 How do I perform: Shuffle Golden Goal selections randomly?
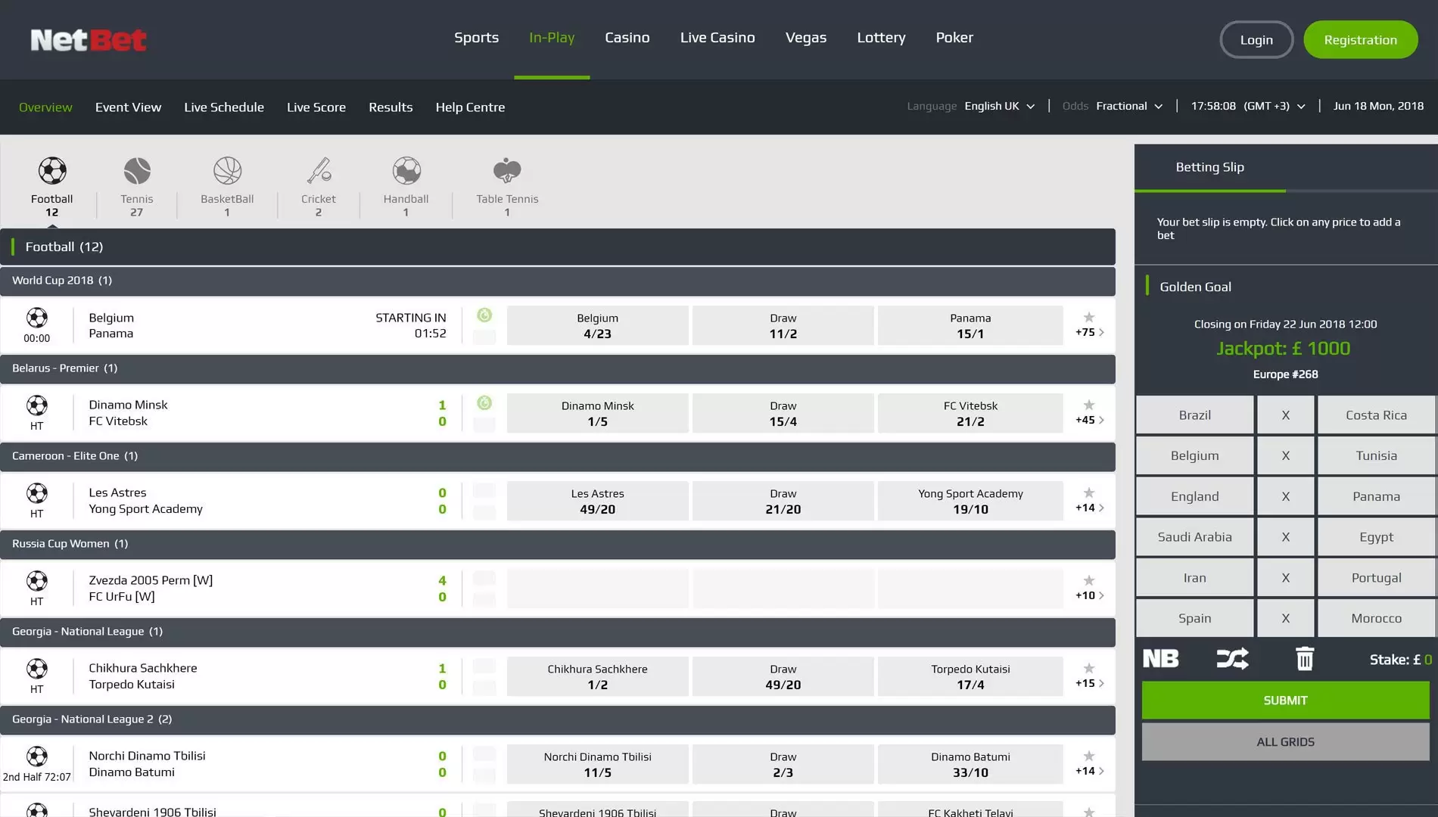(1232, 659)
